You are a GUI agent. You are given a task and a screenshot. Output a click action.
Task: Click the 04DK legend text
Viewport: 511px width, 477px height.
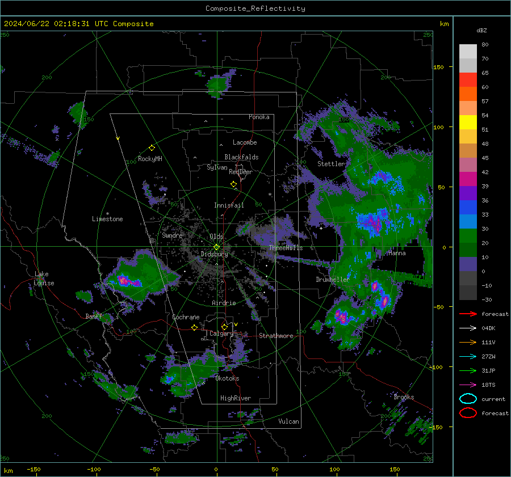(x=488, y=328)
